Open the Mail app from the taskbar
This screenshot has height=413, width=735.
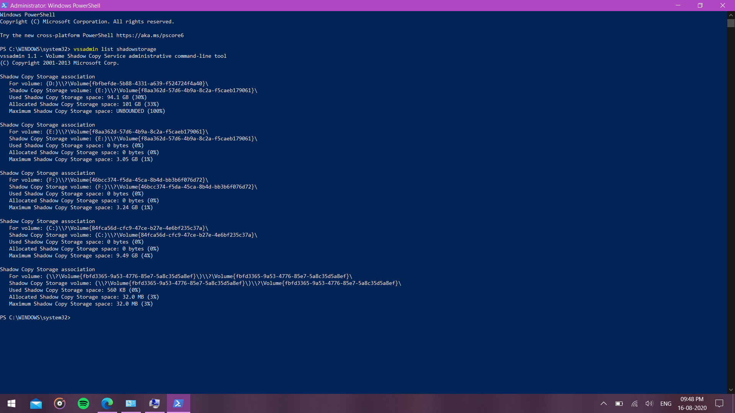point(36,403)
